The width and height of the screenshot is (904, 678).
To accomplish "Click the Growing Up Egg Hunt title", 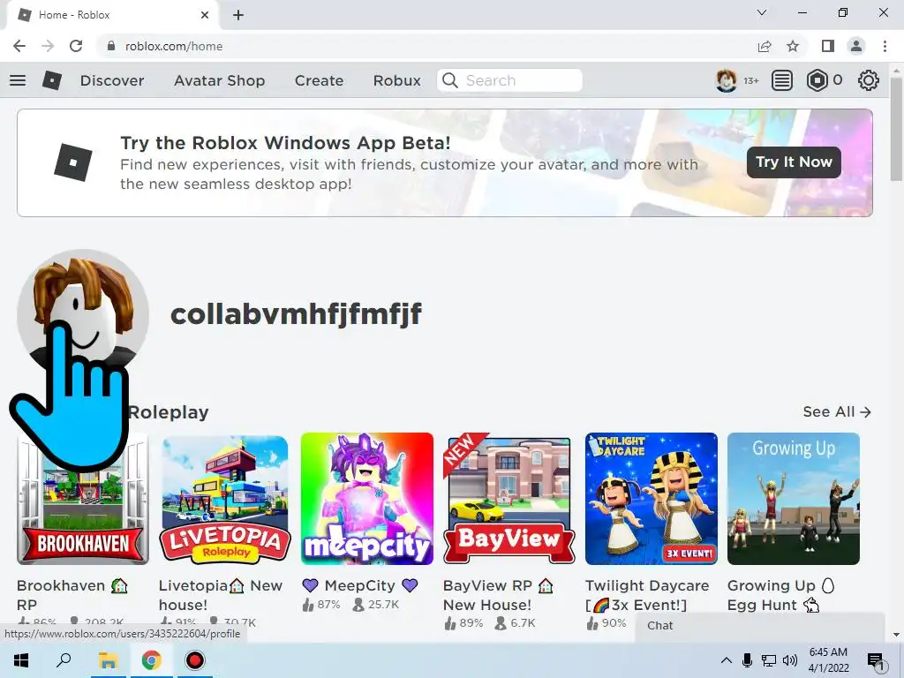I will [x=781, y=595].
